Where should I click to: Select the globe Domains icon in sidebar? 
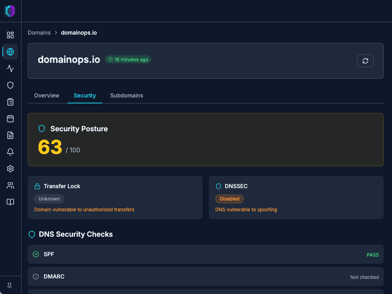coord(10,52)
